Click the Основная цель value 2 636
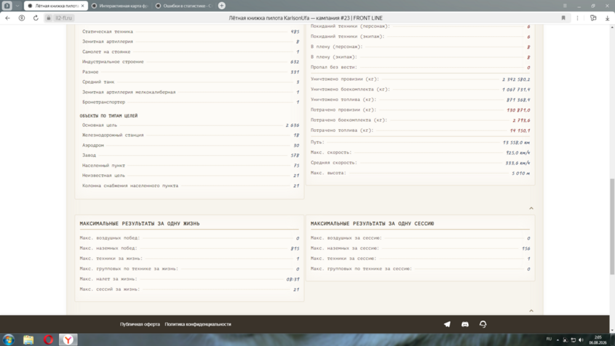The image size is (615, 346). pyautogui.click(x=292, y=125)
